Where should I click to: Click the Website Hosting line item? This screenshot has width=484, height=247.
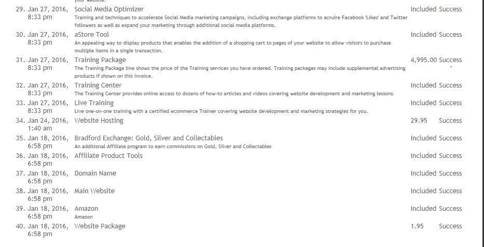pyautogui.click(x=99, y=121)
